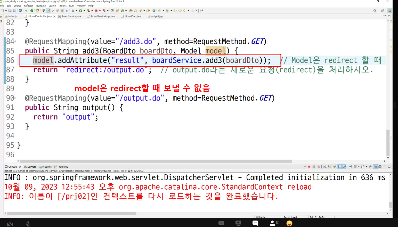Open dropdown arrow next to Debug icon
Screen dimensions: 398x227
tap(77, 11)
